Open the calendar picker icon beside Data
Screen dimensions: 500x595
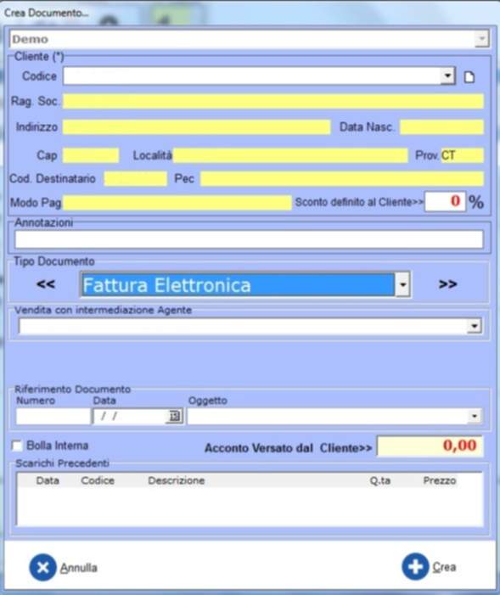click(175, 416)
